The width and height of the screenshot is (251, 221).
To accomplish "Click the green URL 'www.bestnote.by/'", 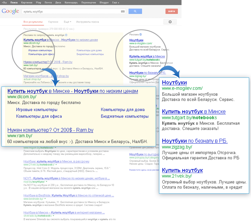I will pos(33,199).
